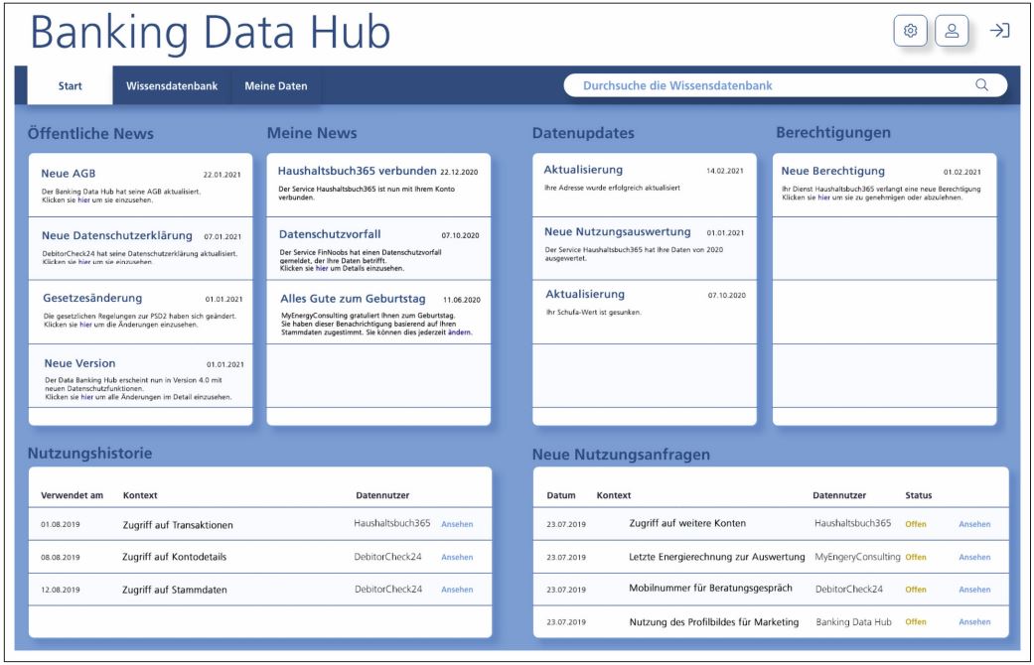
Task: Open Ansehen for Zugriff auf weitere Konten
Action: click(974, 524)
